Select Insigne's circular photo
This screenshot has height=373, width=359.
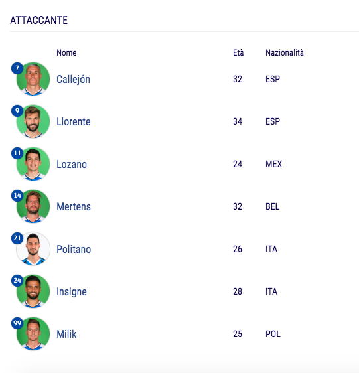33,291
